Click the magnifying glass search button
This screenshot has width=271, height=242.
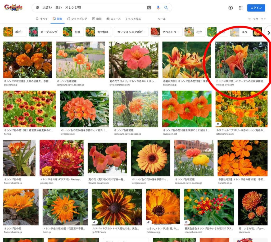pyautogui.click(x=166, y=8)
